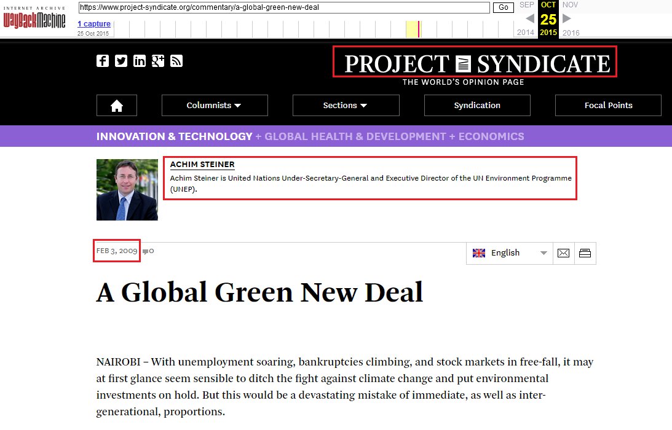
Task: Go to the home page icon button
Action: [x=117, y=106]
